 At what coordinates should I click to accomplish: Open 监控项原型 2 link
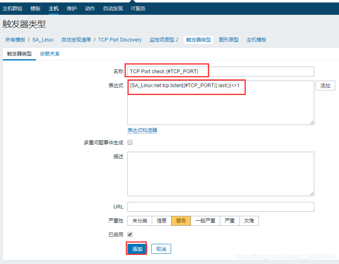pyautogui.click(x=164, y=39)
